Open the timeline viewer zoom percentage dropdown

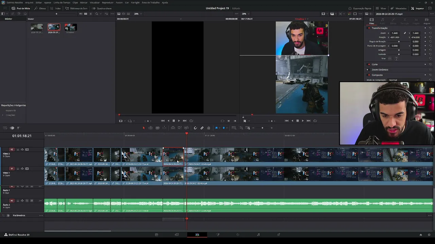point(245,14)
